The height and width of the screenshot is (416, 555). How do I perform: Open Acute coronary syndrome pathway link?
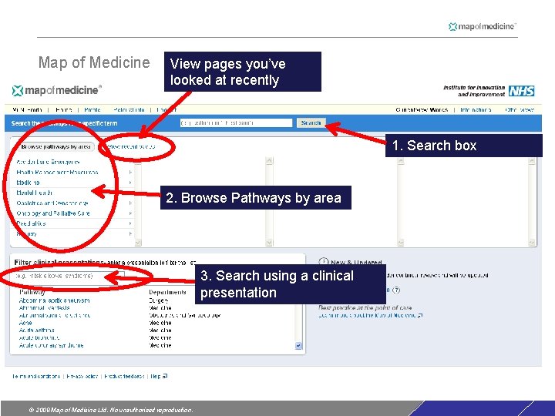(x=52, y=345)
